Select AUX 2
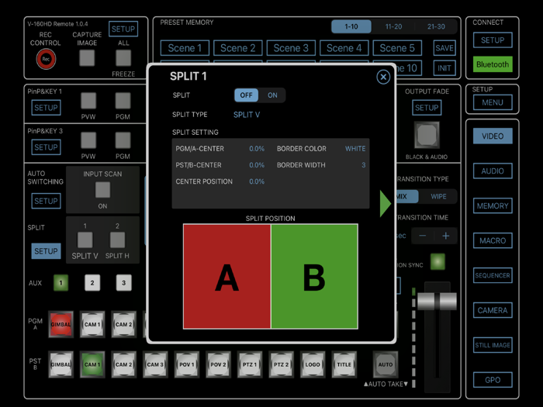543x407 pixels. pyautogui.click(x=92, y=283)
